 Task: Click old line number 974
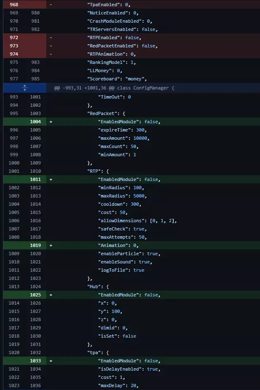14,54
